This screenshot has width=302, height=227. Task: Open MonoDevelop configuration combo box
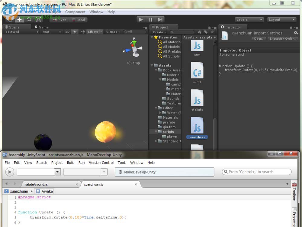coord(39,172)
